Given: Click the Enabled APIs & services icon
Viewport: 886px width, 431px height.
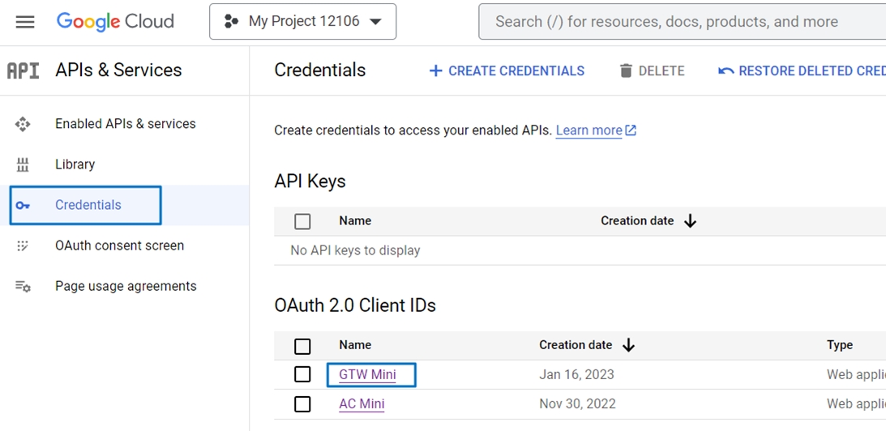Looking at the screenshot, I should [23, 124].
